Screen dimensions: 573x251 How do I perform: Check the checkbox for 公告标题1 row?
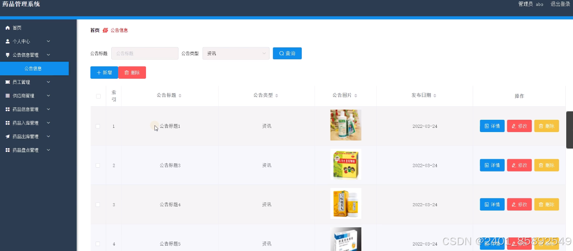(x=98, y=126)
